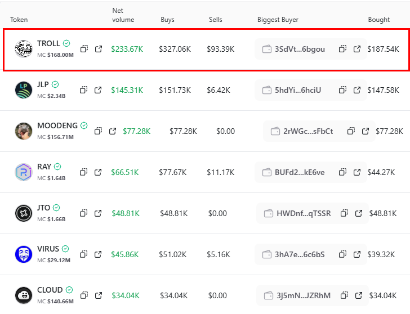Viewport: 410px width, 314px height.
Task: Click the RAY token logo
Action: 24,172
